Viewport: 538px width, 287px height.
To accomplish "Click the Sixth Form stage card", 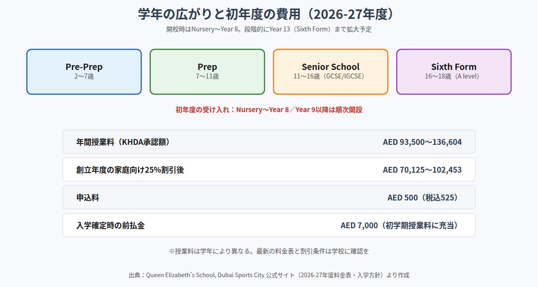I will [454, 72].
